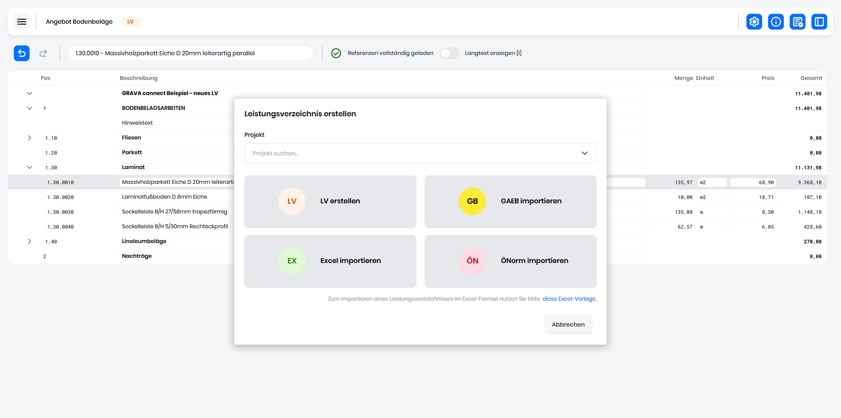Click the yellow GB circle icon
The height and width of the screenshot is (418, 841).
(x=472, y=201)
